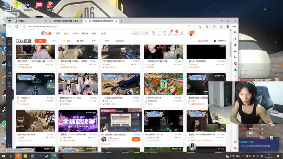
Task: Open the notification center icon on taskbar
Action: click(x=278, y=156)
